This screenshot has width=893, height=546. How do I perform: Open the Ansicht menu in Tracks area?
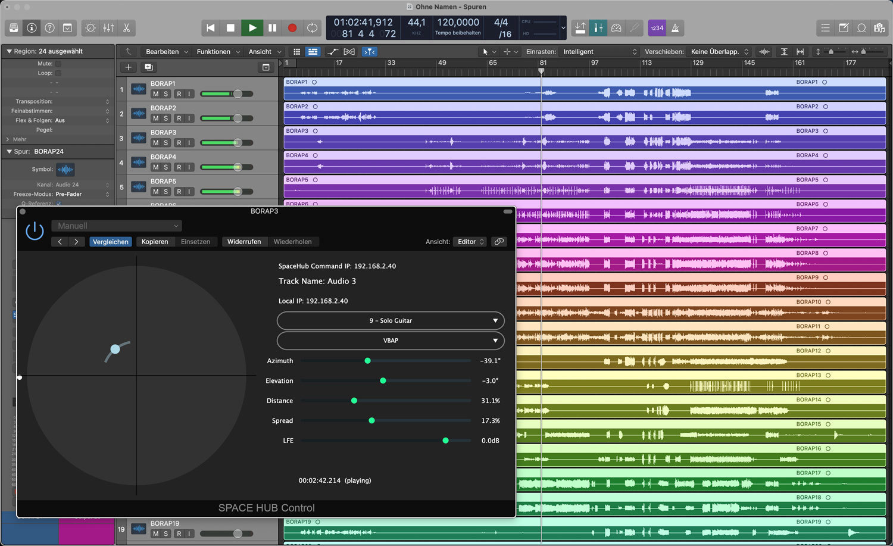point(265,52)
